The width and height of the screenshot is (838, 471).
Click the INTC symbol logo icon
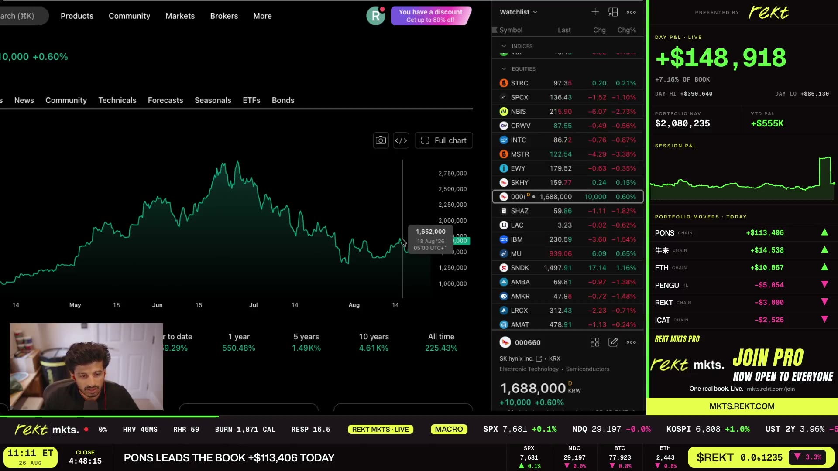[x=504, y=140]
